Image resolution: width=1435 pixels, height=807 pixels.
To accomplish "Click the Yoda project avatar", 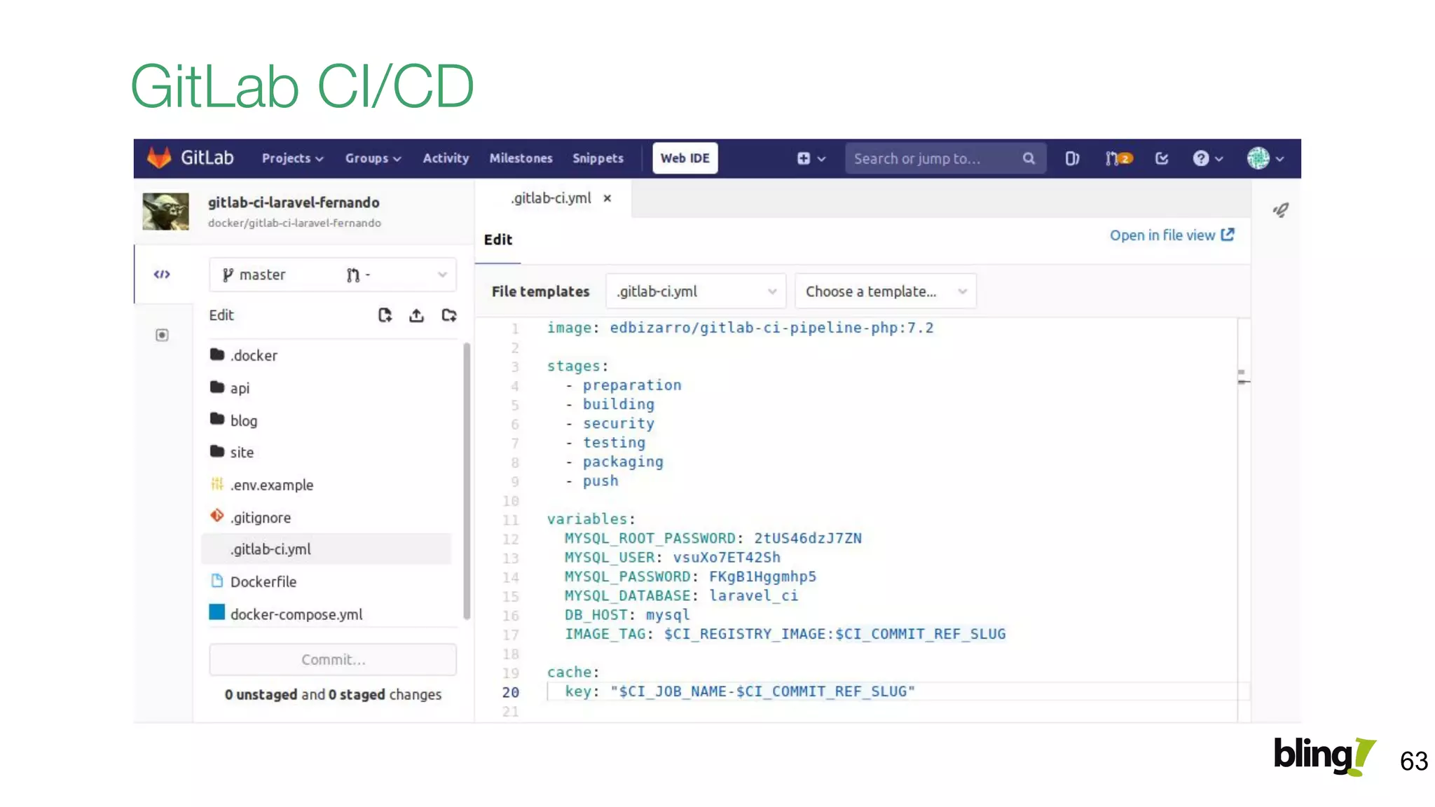I will pos(165,212).
